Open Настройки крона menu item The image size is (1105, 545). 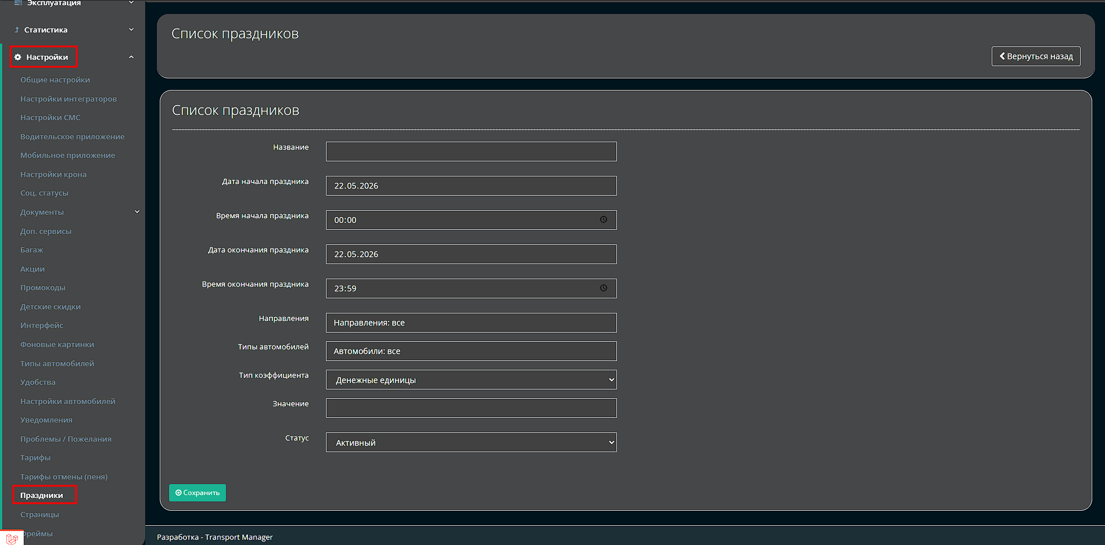click(53, 174)
